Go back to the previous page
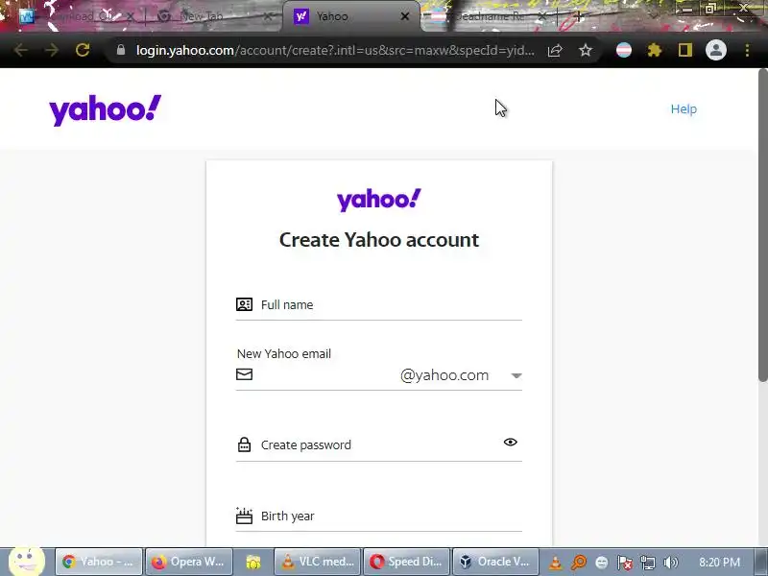 [x=20, y=50]
